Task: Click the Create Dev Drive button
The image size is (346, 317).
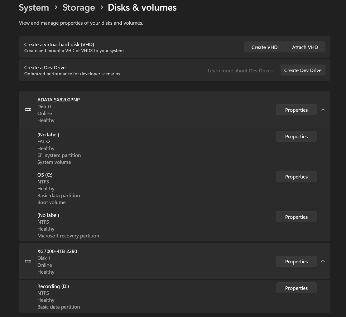Action: [303, 70]
